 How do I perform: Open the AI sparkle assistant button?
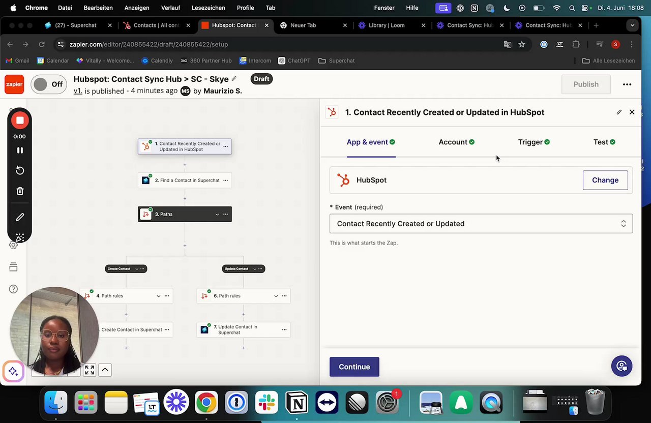[x=13, y=371]
